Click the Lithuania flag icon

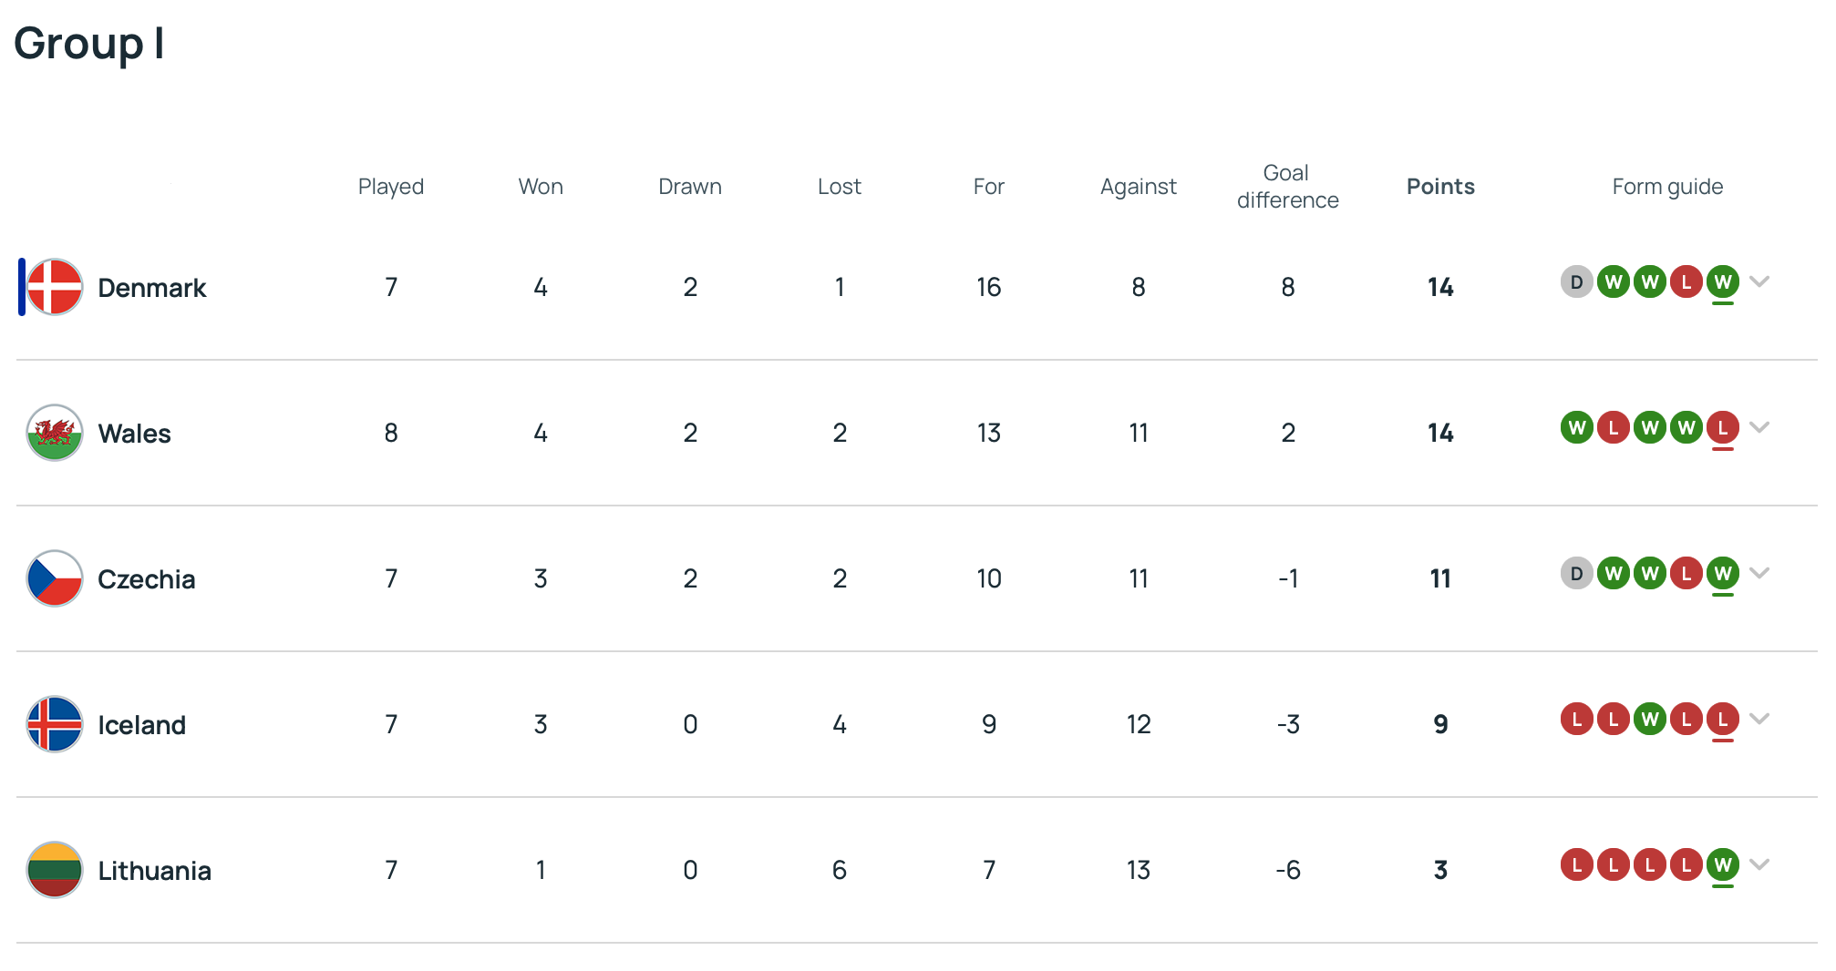click(55, 870)
